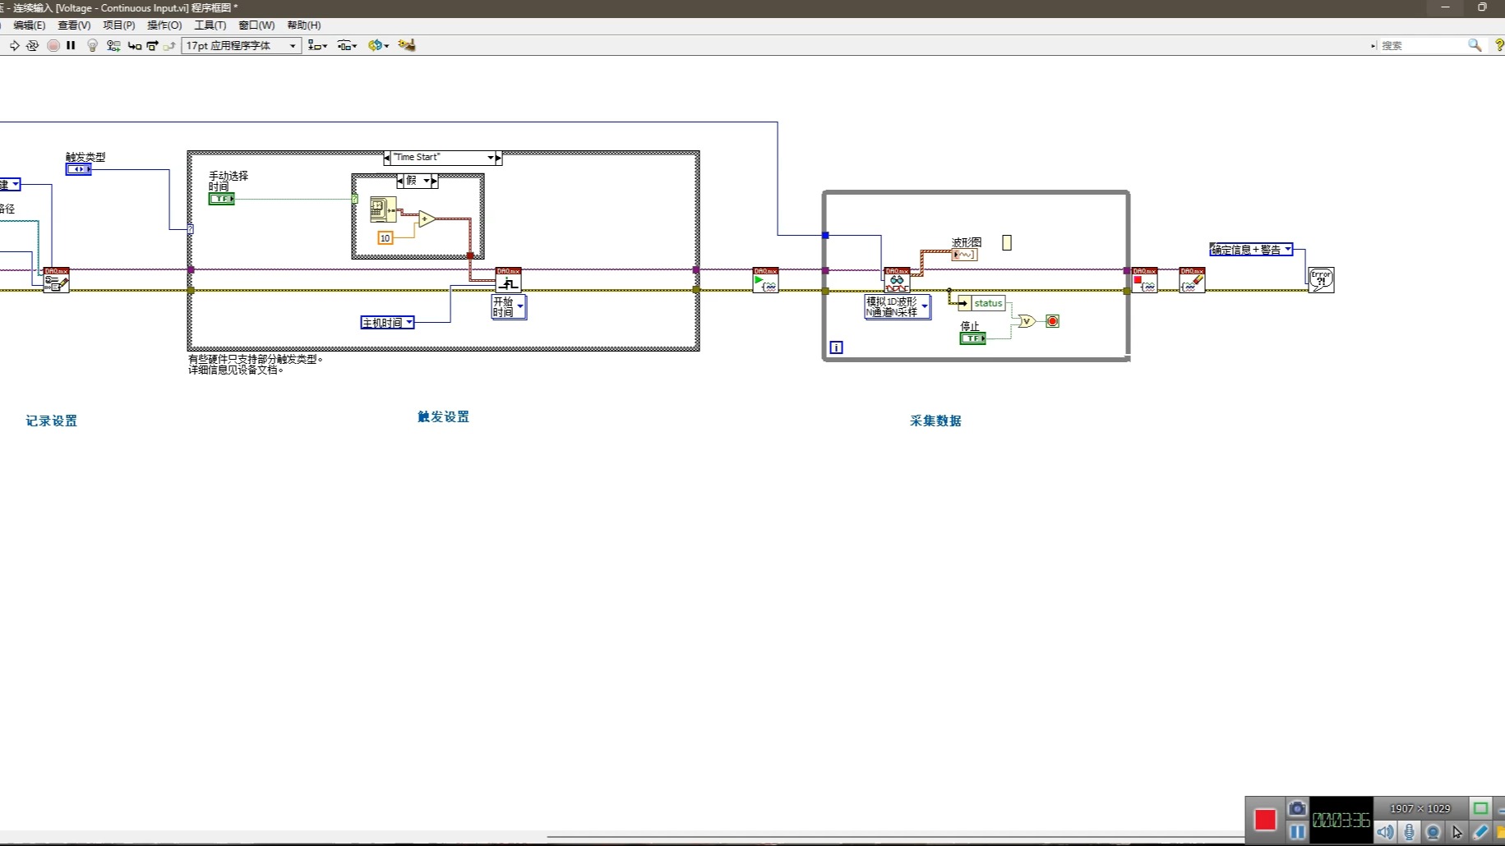The height and width of the screenshot is (846, 1505).
Task: Go to previous case of inner 假 structure
Action: tap(400, 181)
